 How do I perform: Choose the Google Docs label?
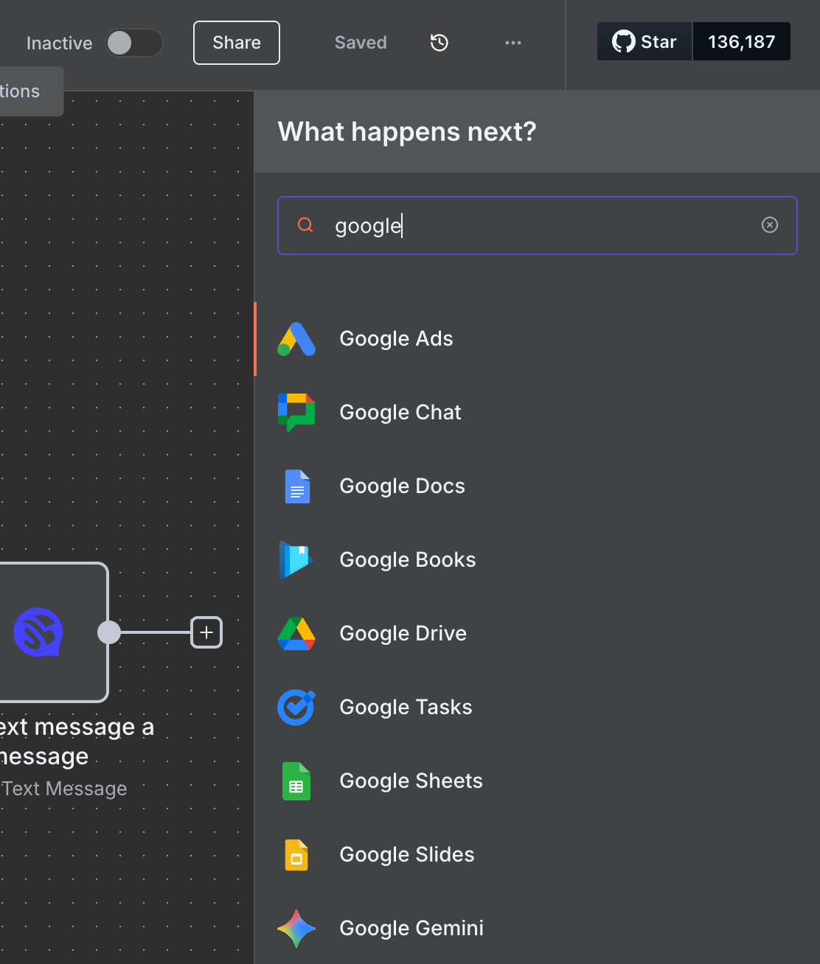[402, 486]
